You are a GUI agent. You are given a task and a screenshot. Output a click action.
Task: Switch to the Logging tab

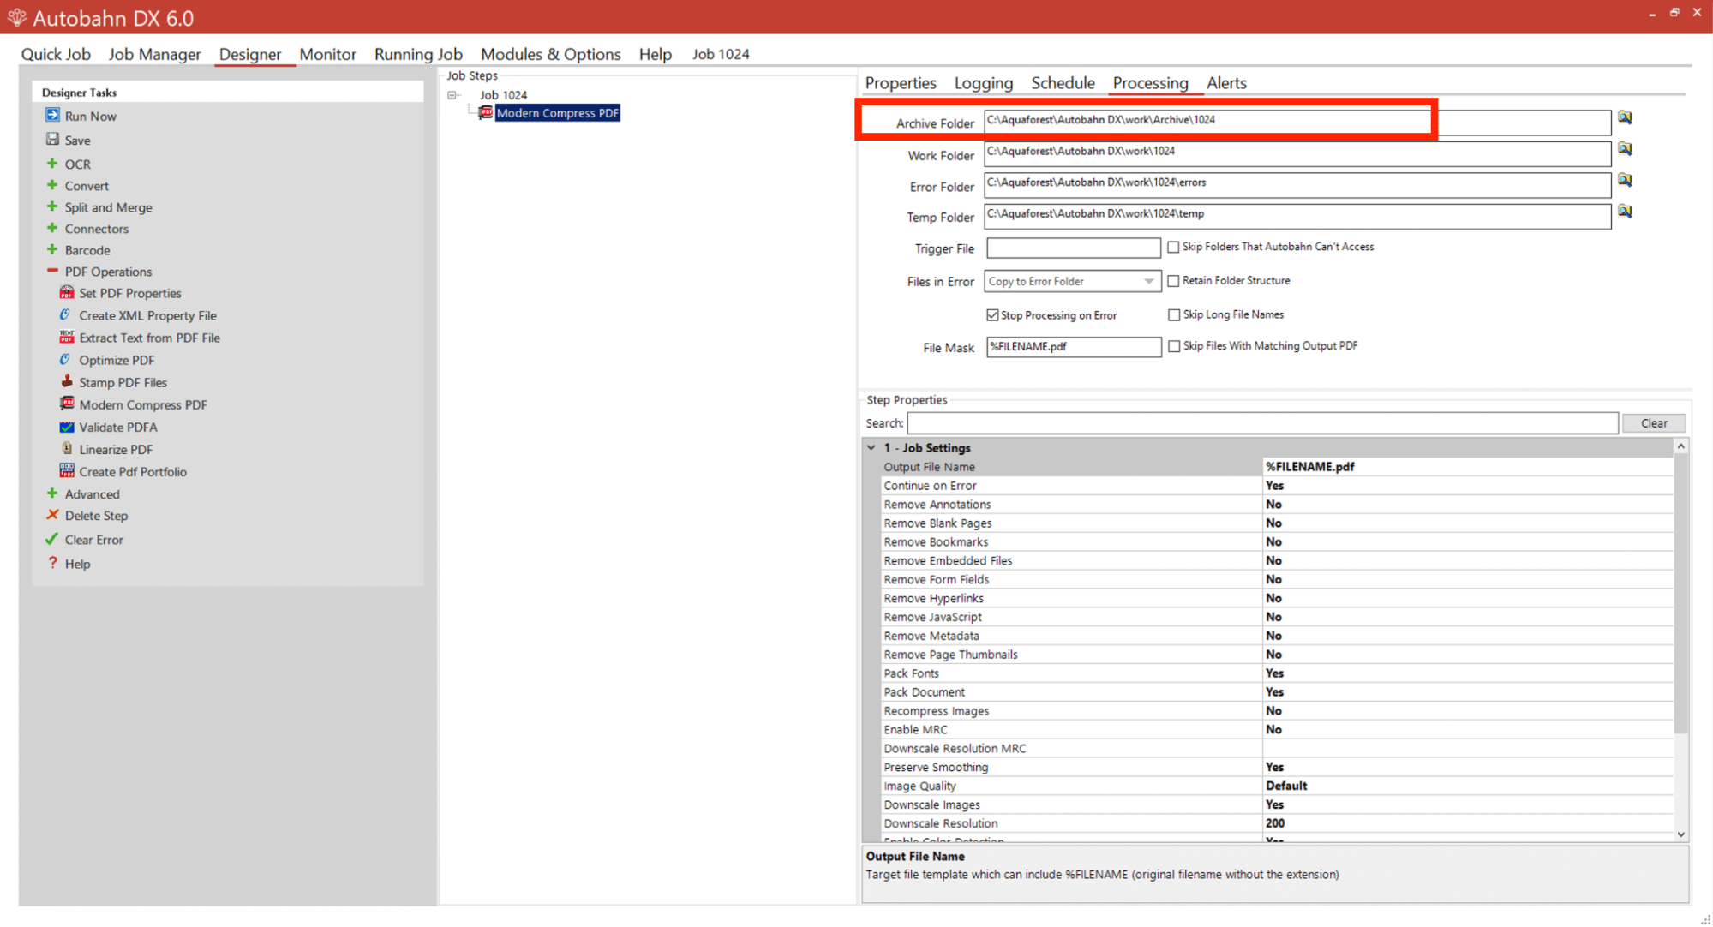(x=983, y=83)
